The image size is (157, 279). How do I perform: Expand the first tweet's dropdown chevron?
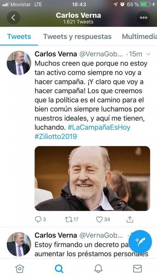pos(148,54)
